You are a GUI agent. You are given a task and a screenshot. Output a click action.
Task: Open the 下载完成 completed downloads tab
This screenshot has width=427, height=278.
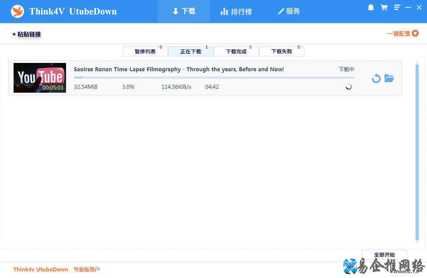point(236,51)
